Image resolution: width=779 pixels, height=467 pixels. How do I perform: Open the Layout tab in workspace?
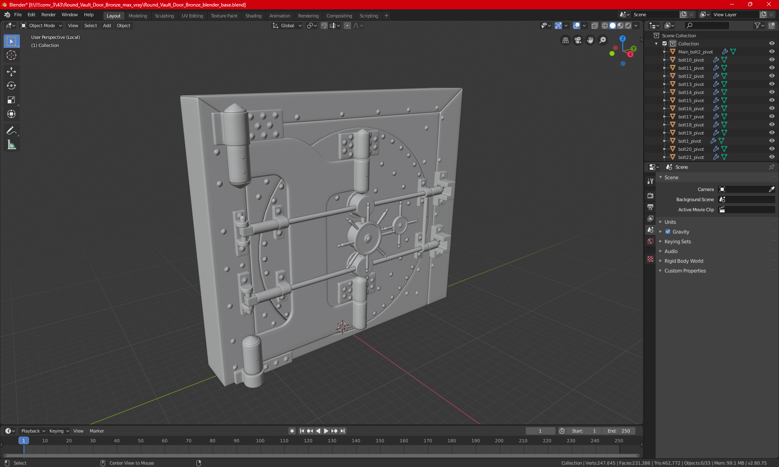[x=114, y=15]
